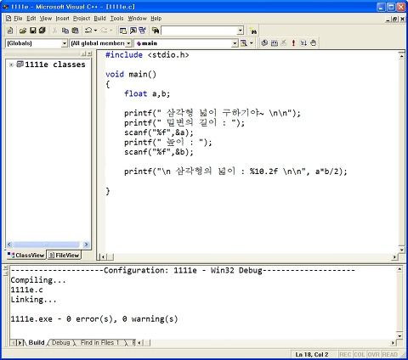Close the workspace pane with its X button

89,53
